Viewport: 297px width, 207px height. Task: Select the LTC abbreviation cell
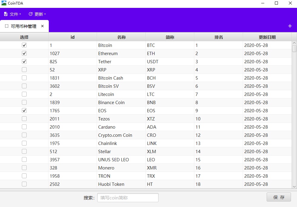(x=170, y=94)
